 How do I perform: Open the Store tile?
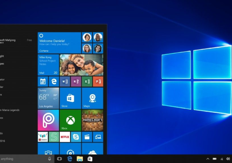click(x=70, y=98)
